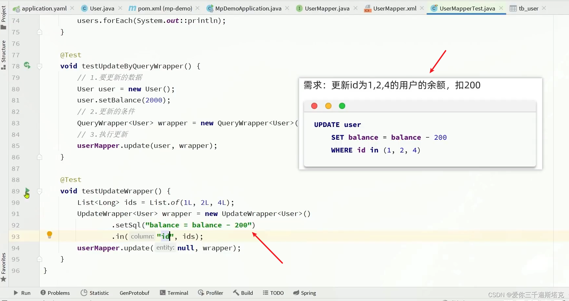
Task: Open the Project tool window
Action: pos(4,17)
